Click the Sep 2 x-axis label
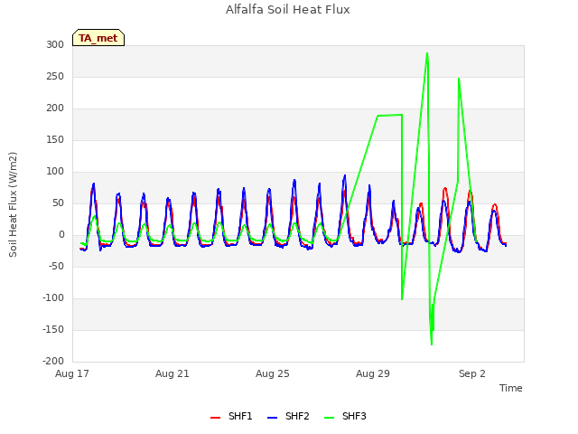 (x=471, y=373)
